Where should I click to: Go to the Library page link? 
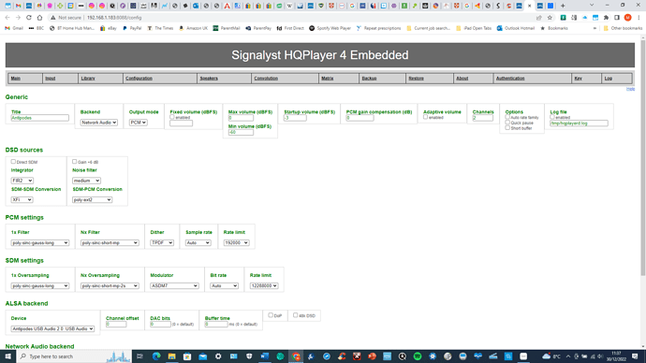(x=88, y=79)
